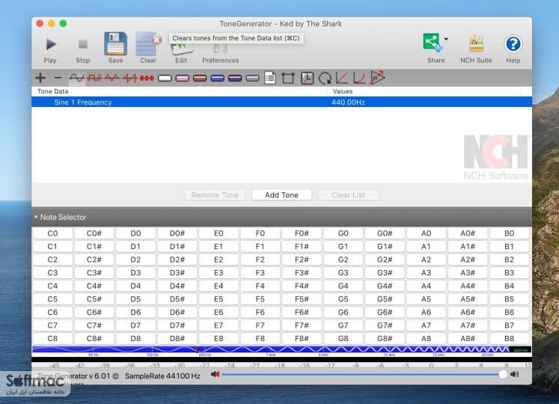This screenshot has width=559, height=404.
Task: Open NCH Suite
Action: 476,49
